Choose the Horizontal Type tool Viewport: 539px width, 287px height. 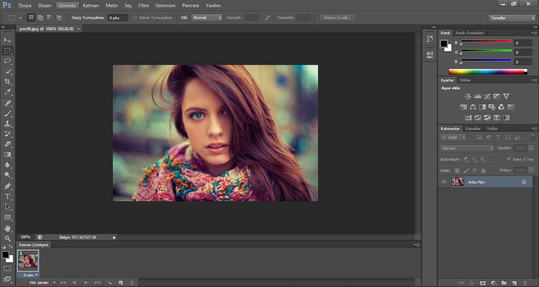[x=7, y=196]
